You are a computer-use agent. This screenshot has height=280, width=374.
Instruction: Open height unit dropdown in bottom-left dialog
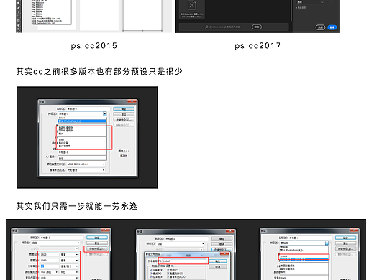coord(70,260)
